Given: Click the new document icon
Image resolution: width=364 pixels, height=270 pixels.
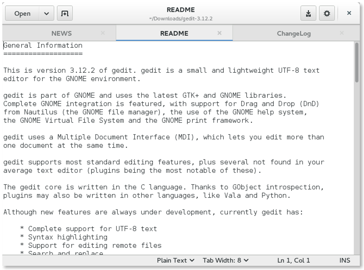Looking at the screenshot, I should tap(65, 14).
